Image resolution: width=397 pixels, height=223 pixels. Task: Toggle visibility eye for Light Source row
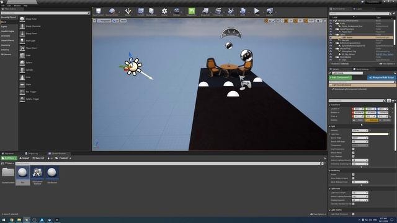(x=331, y=37)
